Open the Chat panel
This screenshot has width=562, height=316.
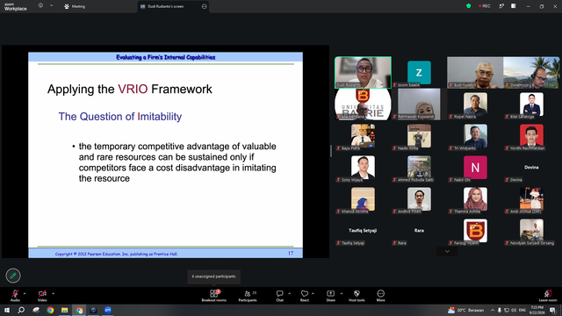click(279, 296)
